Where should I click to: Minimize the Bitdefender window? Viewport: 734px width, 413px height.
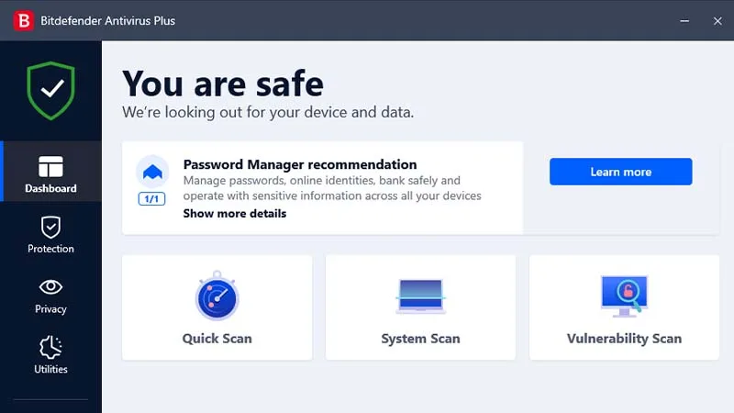(684, 20)
